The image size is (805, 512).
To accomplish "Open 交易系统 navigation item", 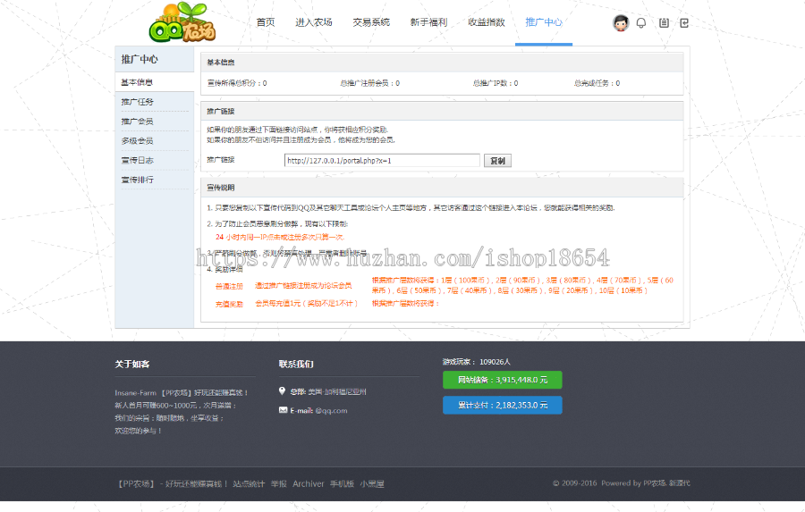I will (371, 22).
